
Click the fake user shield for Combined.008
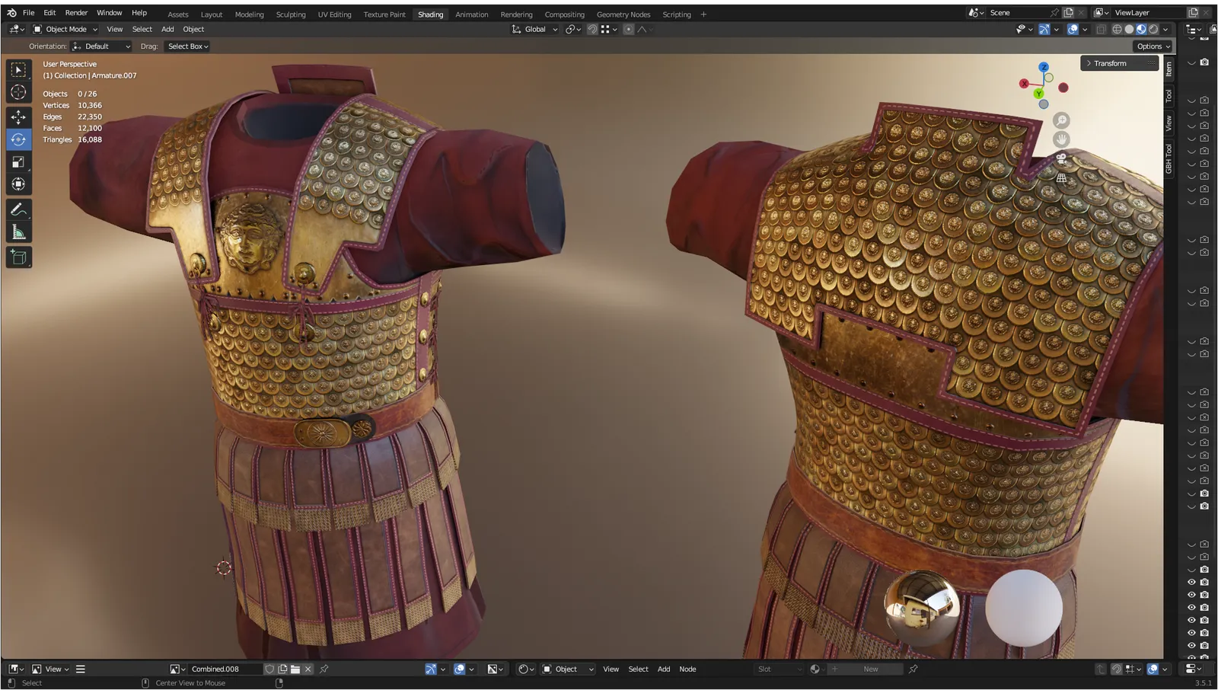pos(269,669)
